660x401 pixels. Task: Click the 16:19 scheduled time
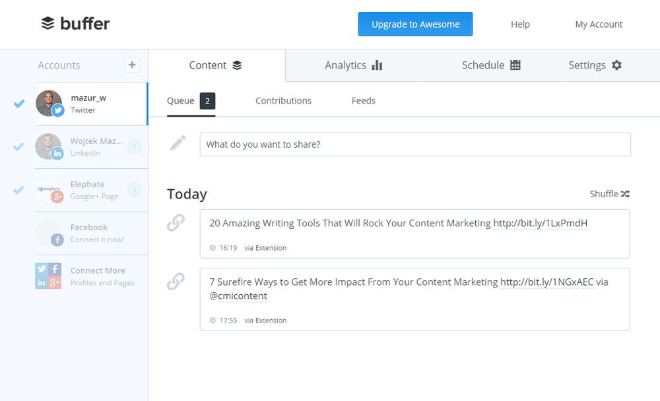pos(228,248)
